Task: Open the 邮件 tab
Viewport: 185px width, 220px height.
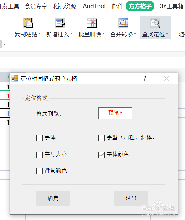Action: tap(118, 6)
